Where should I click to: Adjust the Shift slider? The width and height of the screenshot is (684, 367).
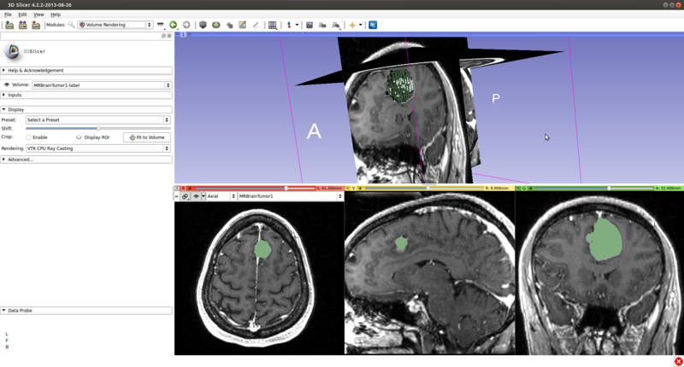click(x=98, y=129)
